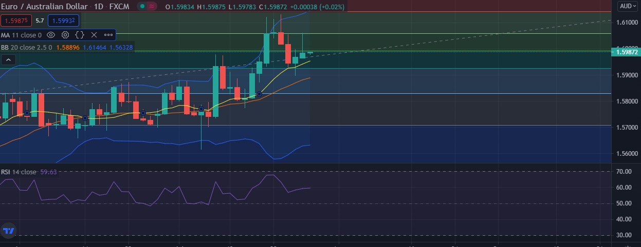Click the green market status dot icon
641x247 pixels.
click(x=142, y=7)
